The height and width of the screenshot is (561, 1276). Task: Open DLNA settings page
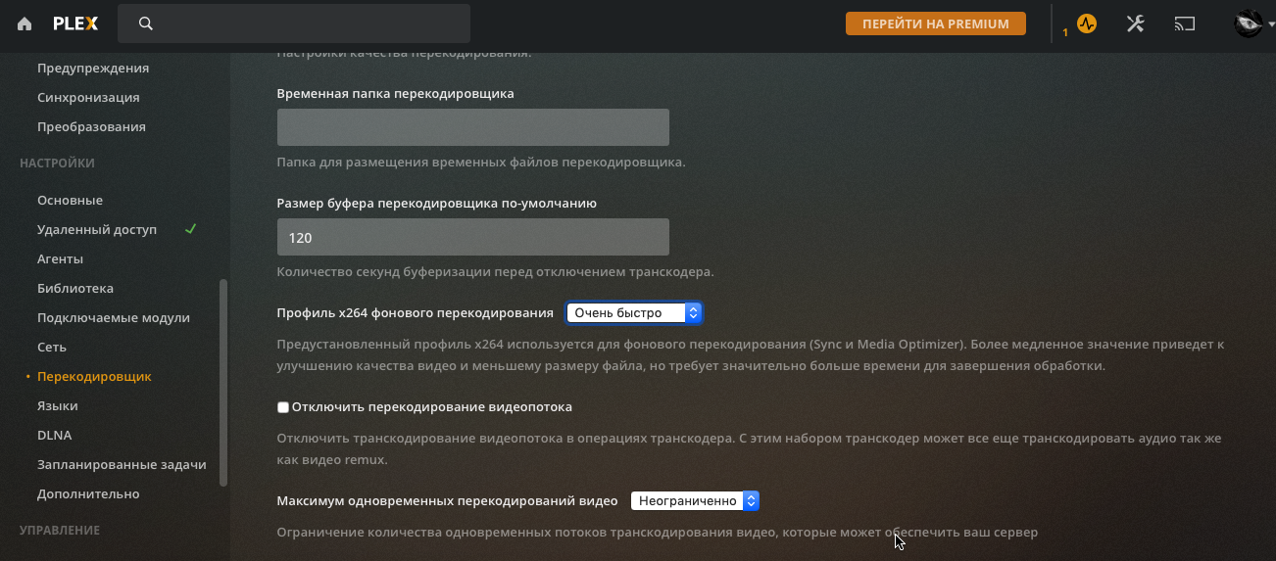[x=54, y=436]
